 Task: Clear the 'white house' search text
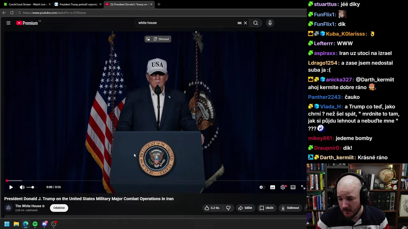tap(245, 23)
